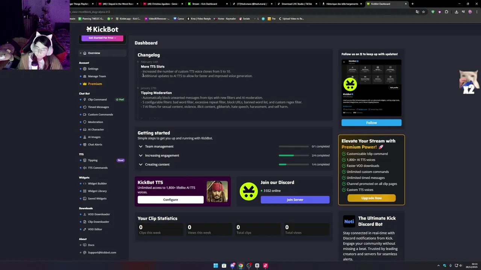Open VOD Editor in the sidebar

click(x=95, y=229)
